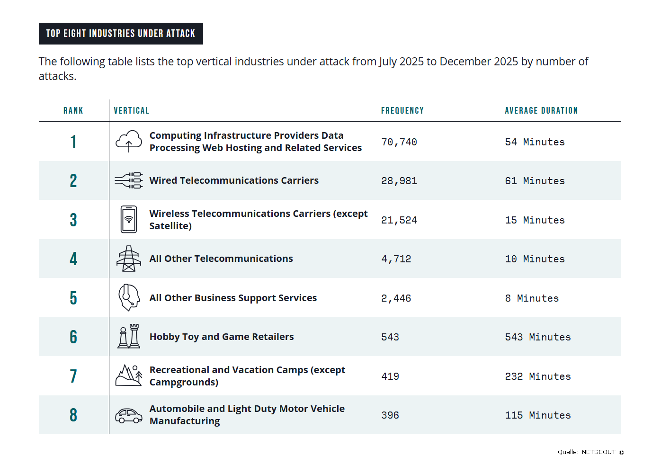Click the Frequency column header
This screenshot has height=465, width=661.
[x=402, y=111]
